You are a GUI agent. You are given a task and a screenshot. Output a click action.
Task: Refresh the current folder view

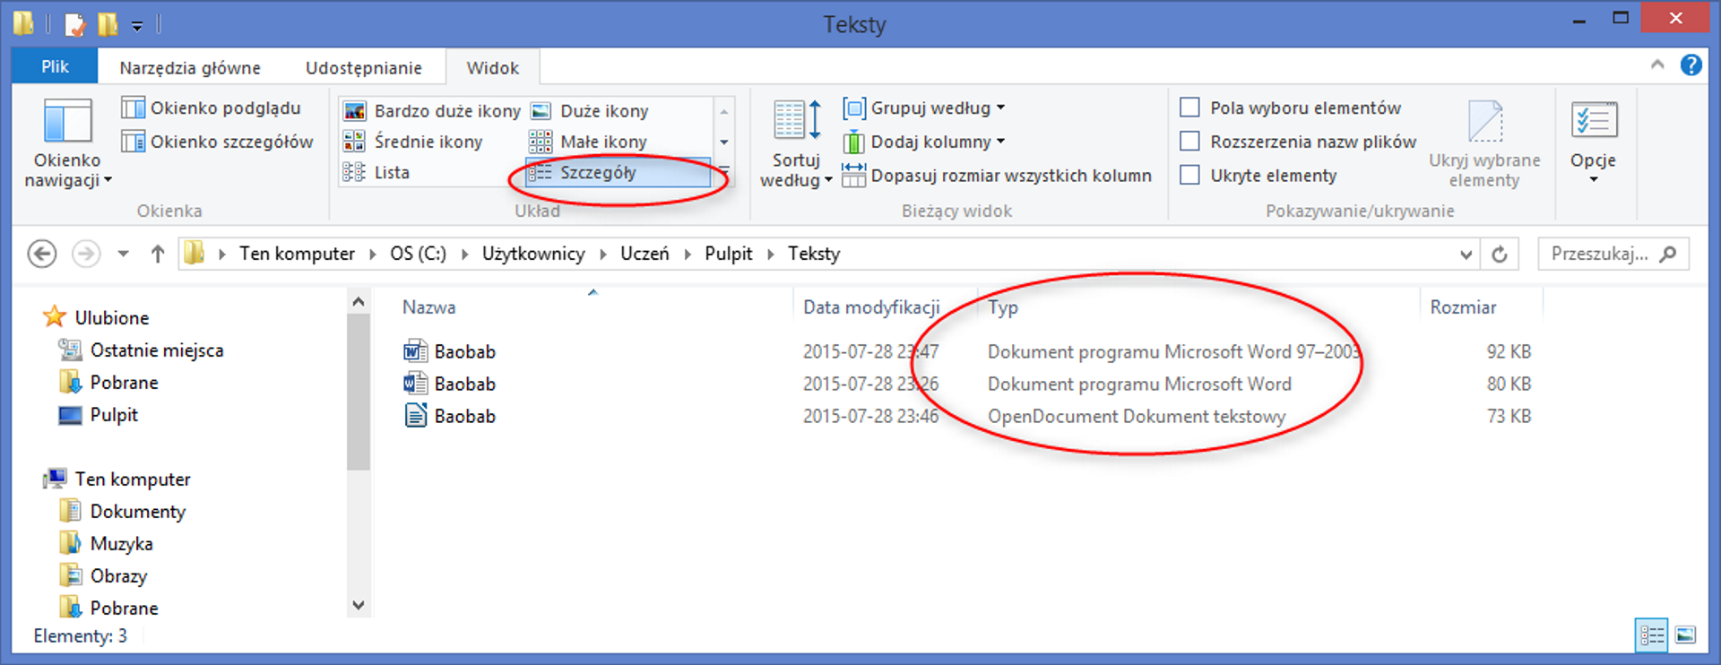coord(1500,255)
